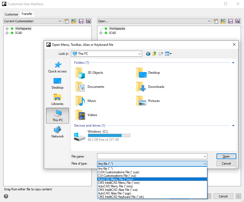This screenshot has width=244, height=202.
Task: Create a new folder in file dialog
Action: 161,54
